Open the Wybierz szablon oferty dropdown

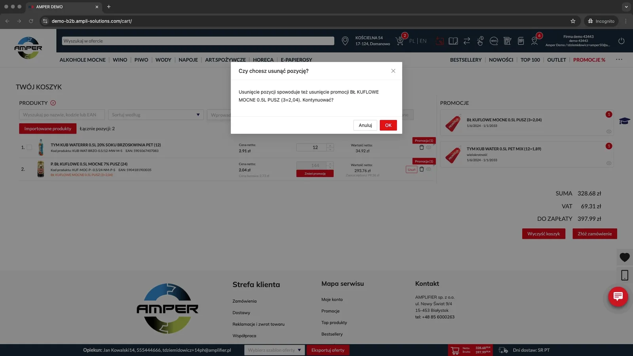click(x=275, y=350)
